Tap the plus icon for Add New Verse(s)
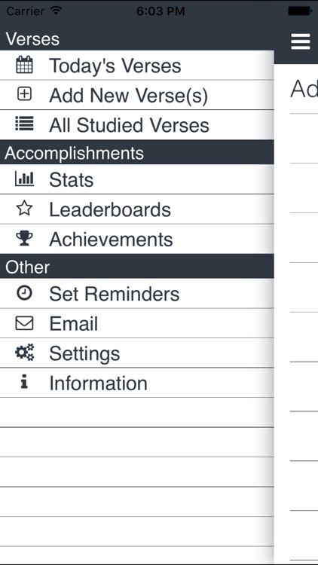 [x=25, y=94]
